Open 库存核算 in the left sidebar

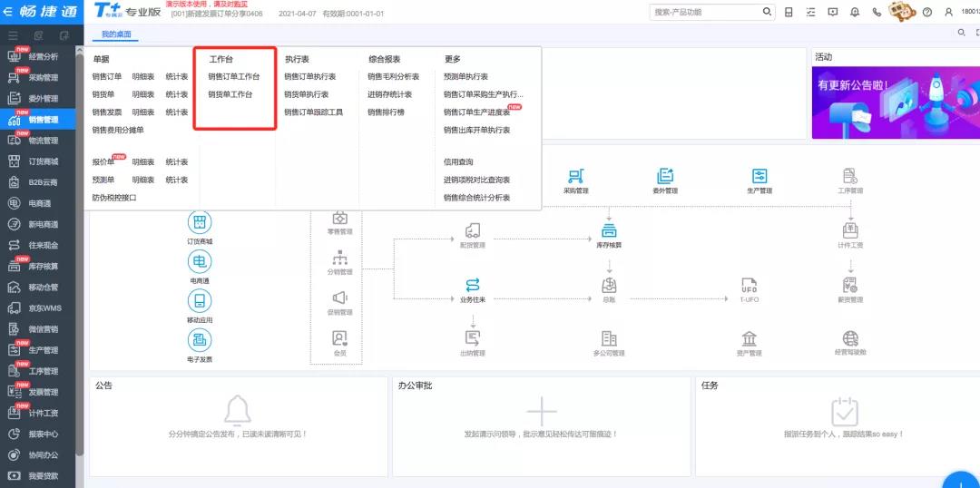pos(43,267)
